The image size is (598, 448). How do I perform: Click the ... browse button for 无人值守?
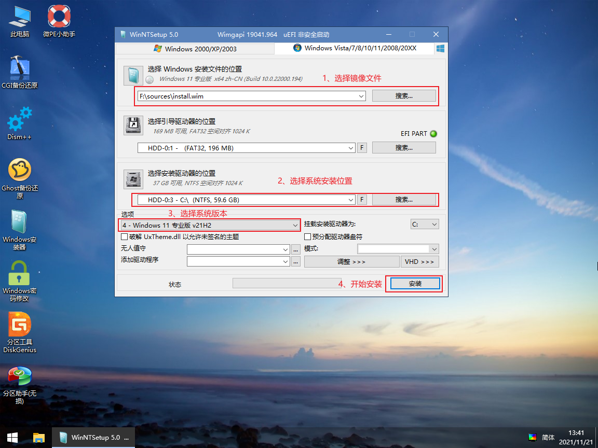click(295, 250)
